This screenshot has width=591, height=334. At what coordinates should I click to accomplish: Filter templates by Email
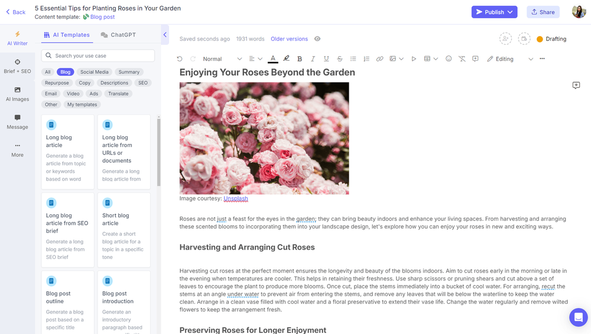(x=51, y=94)
